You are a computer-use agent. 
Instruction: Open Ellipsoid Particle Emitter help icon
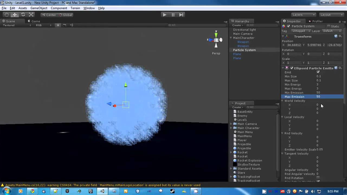pyautogui.click(x=336, y=68)
